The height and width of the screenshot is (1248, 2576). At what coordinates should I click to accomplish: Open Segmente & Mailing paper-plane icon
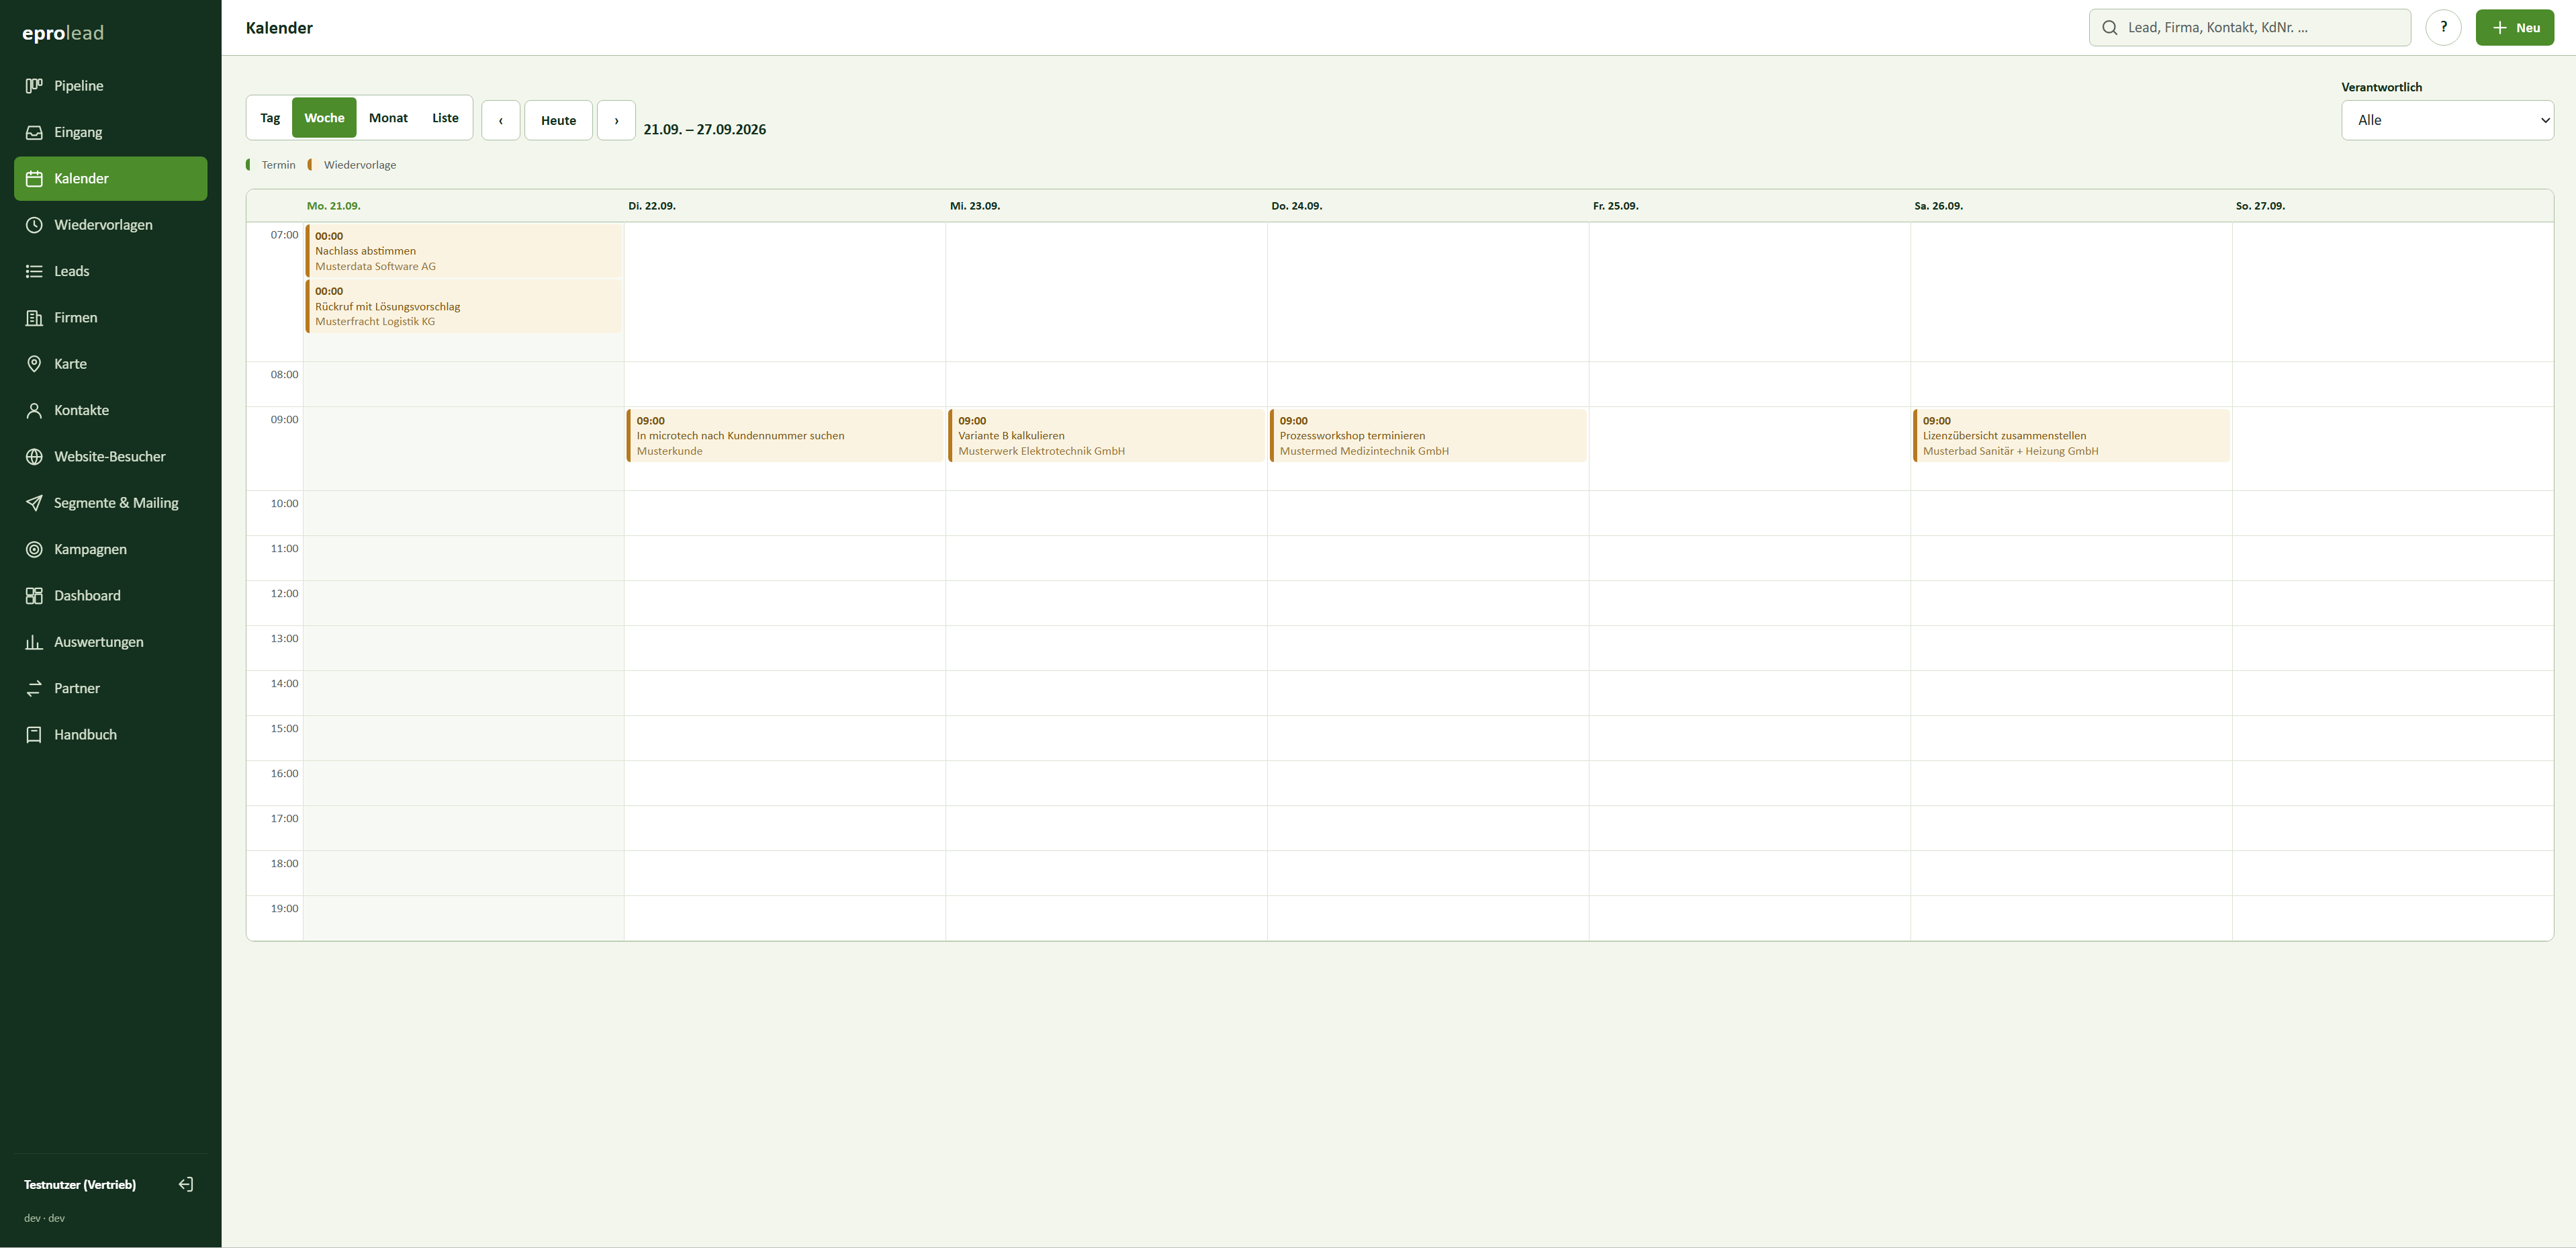tap(34, 503)
